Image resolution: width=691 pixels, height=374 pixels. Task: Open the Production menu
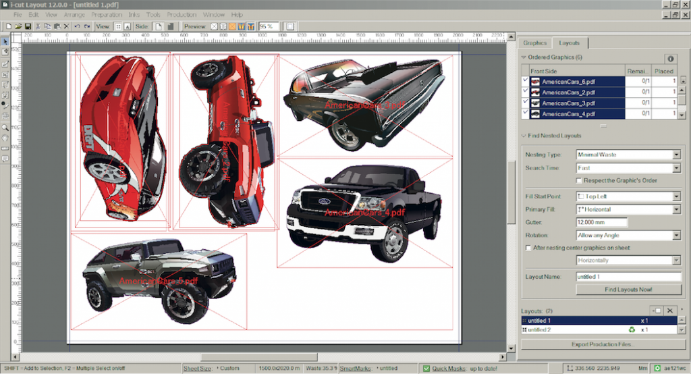[182, 15]
